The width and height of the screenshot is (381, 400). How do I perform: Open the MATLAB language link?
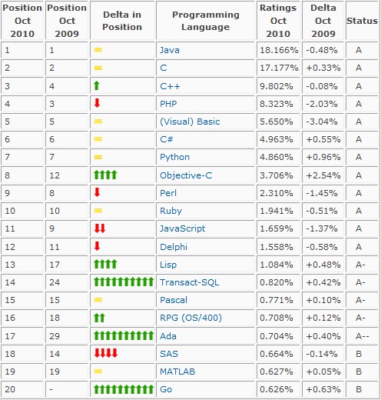click(177, 372)
